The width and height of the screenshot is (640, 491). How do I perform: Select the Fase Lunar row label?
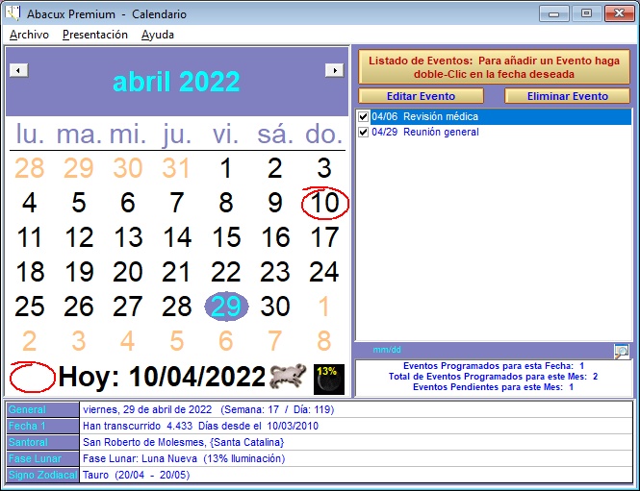point(40,459)
